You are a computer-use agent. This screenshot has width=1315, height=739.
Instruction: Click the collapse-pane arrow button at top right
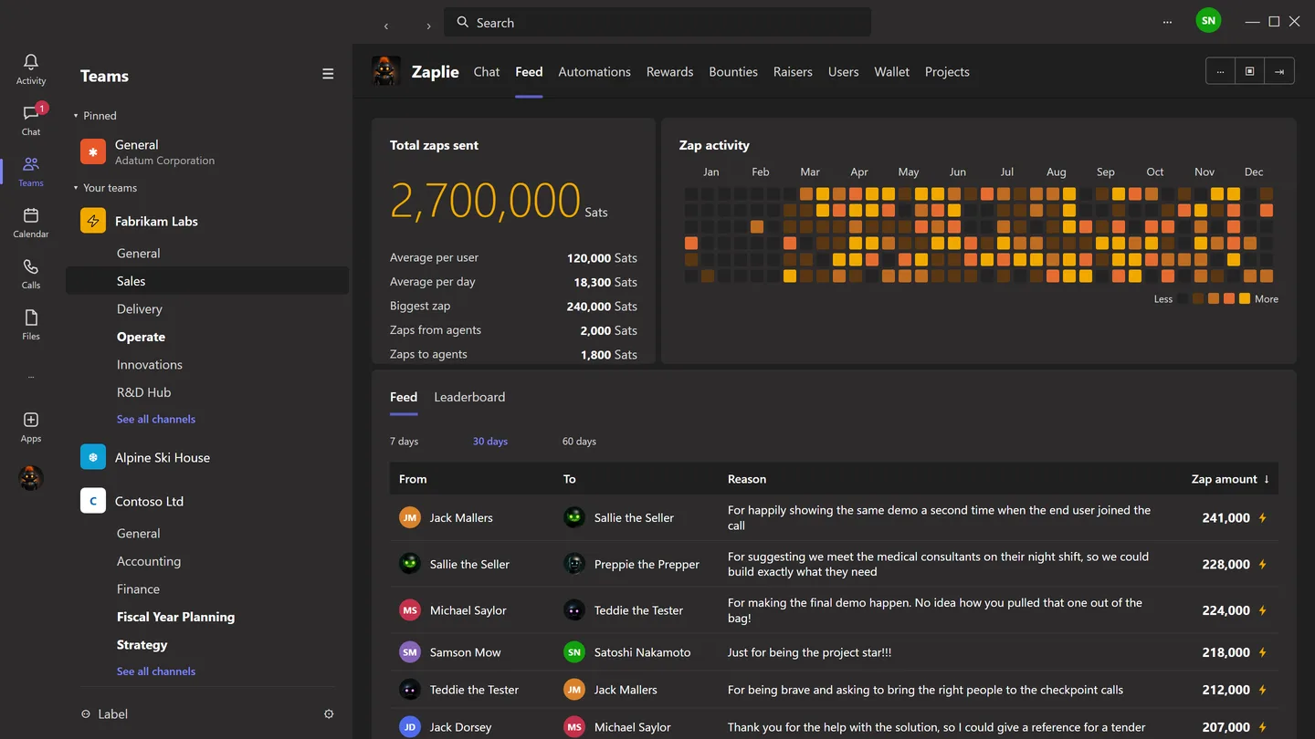[x=1279, y=71]
